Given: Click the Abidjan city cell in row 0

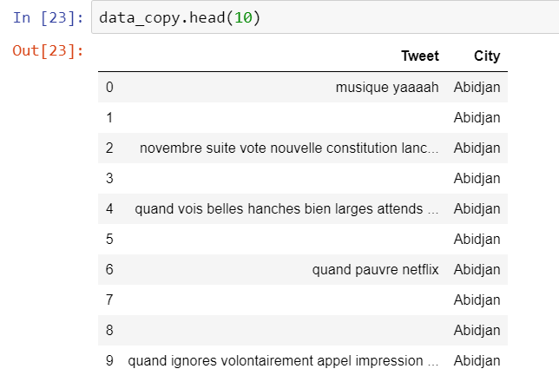Looking at the screenshot, I should pyautogui.click(x=477, y=87).
